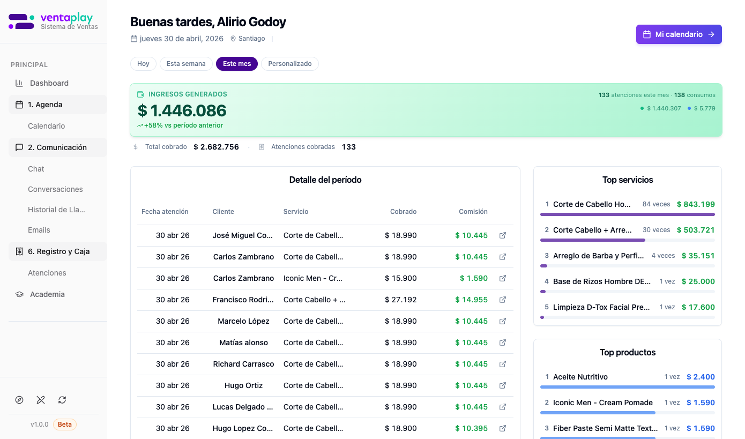Click the $ 27.192 cobrado cell
The height and width of the screenshot is (439, 745).
(401, 300)
